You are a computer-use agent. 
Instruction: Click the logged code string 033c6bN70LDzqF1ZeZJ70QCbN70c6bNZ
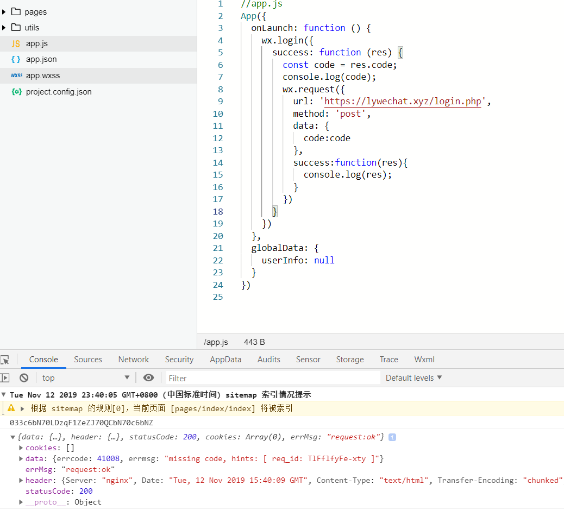tap(82, 423)
